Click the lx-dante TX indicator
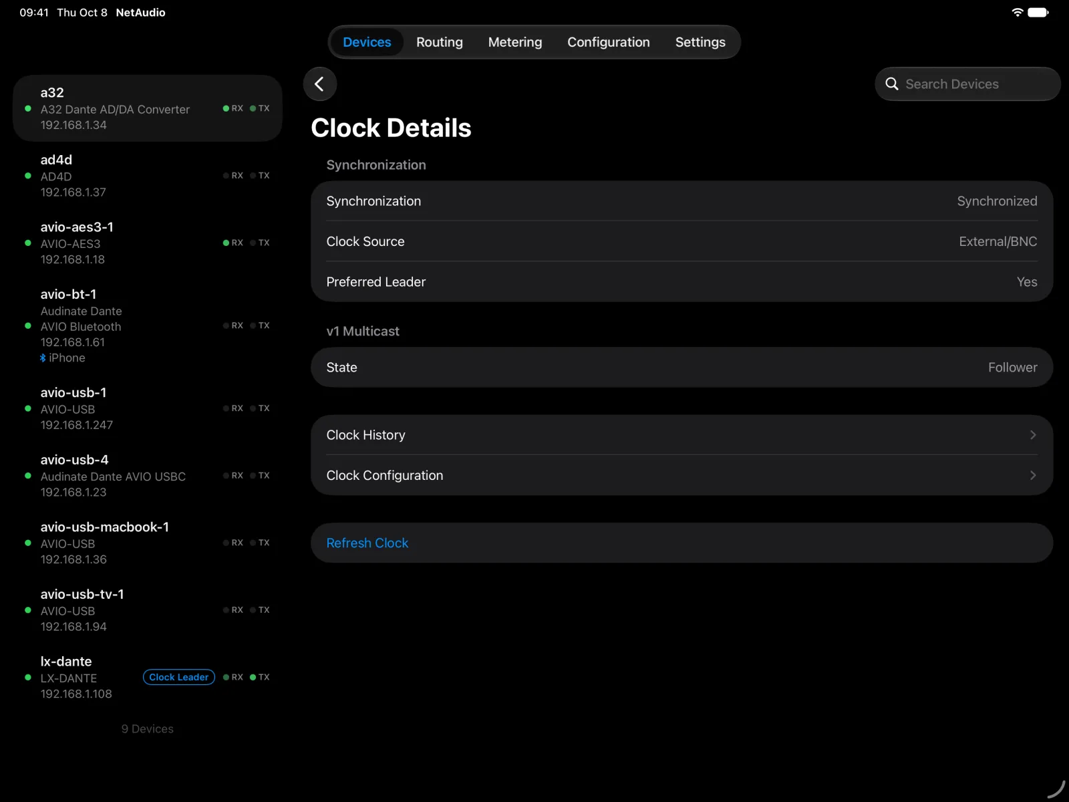The width and height of the screenshot is (1069, 802). [260, 677]
